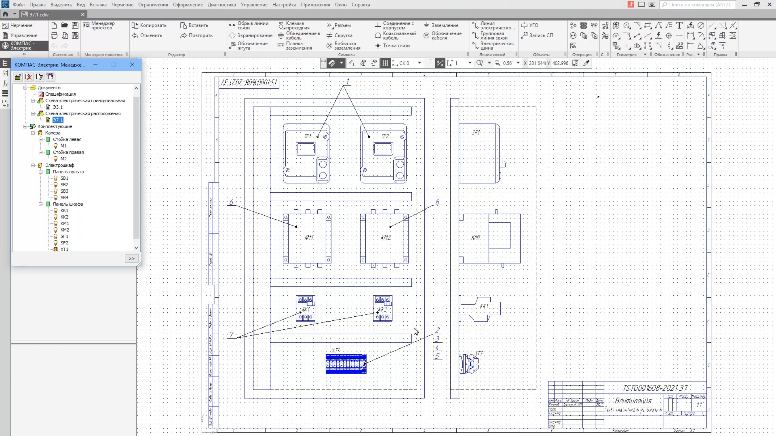Select the center mark crosshair icon
Image resolution: width=776 pixels, height=436 pixels.
click(669, 36)
